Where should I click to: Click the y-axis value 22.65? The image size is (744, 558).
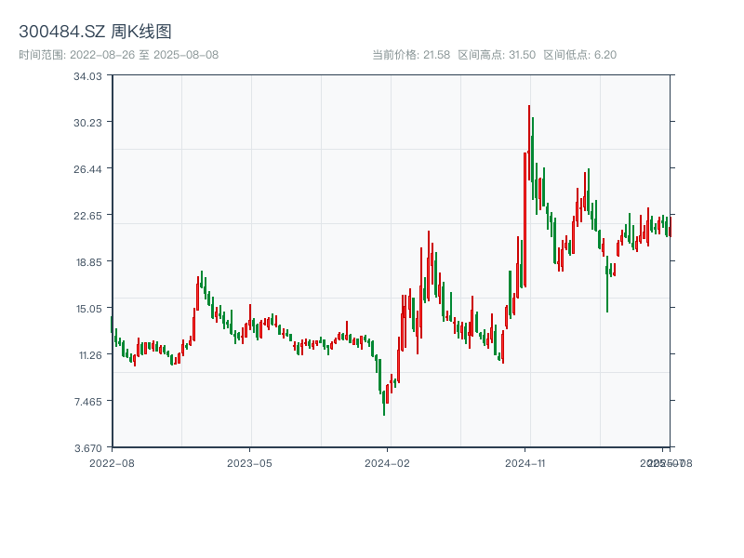point(87,216)
